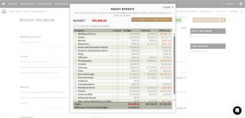Grab the drag handle for Catering row
Screen dimensions: 245x118
tap(75, 68)
